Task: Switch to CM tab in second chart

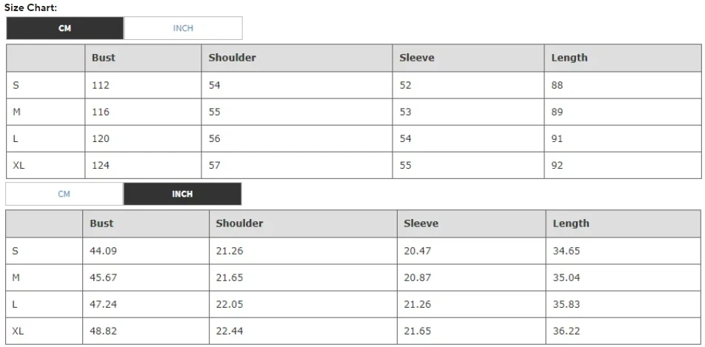Action: pos(64,194)
